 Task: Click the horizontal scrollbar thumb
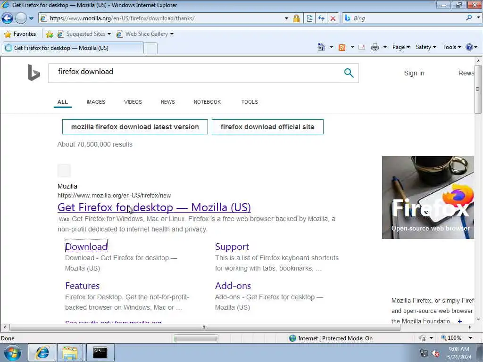coord(205,327)
